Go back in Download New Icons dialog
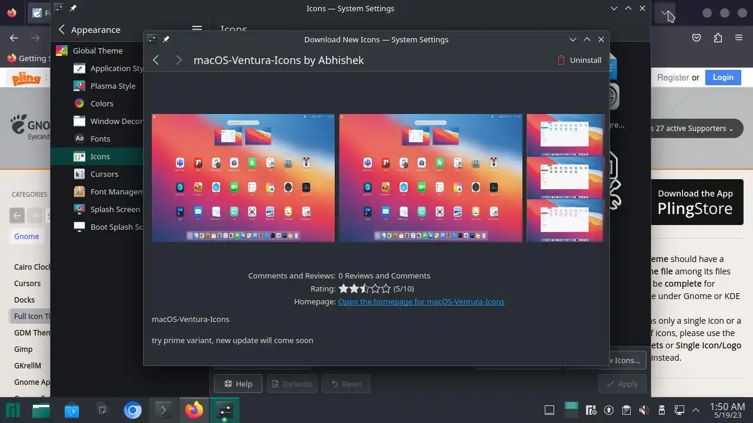This screenshot has height=423, width=753. 156,60
